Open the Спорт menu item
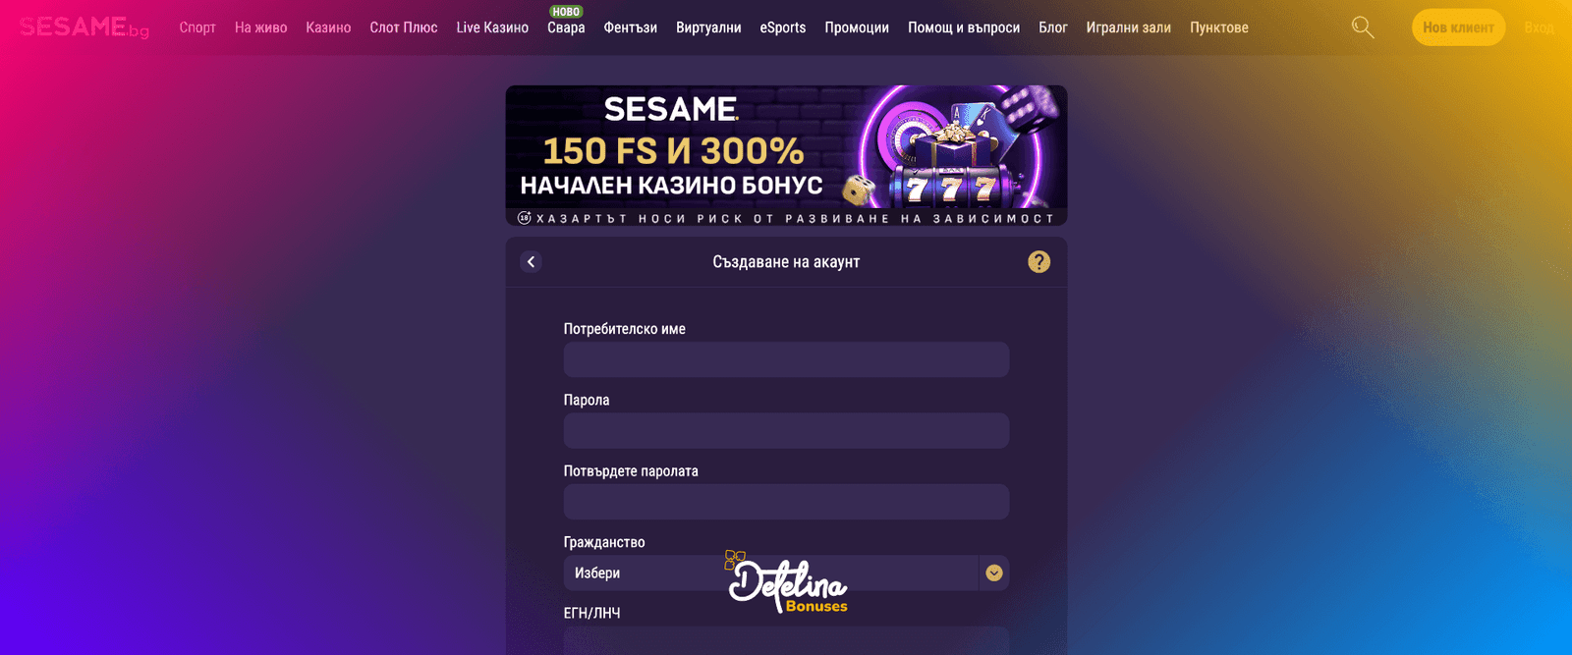 click(x=197, y=27)
